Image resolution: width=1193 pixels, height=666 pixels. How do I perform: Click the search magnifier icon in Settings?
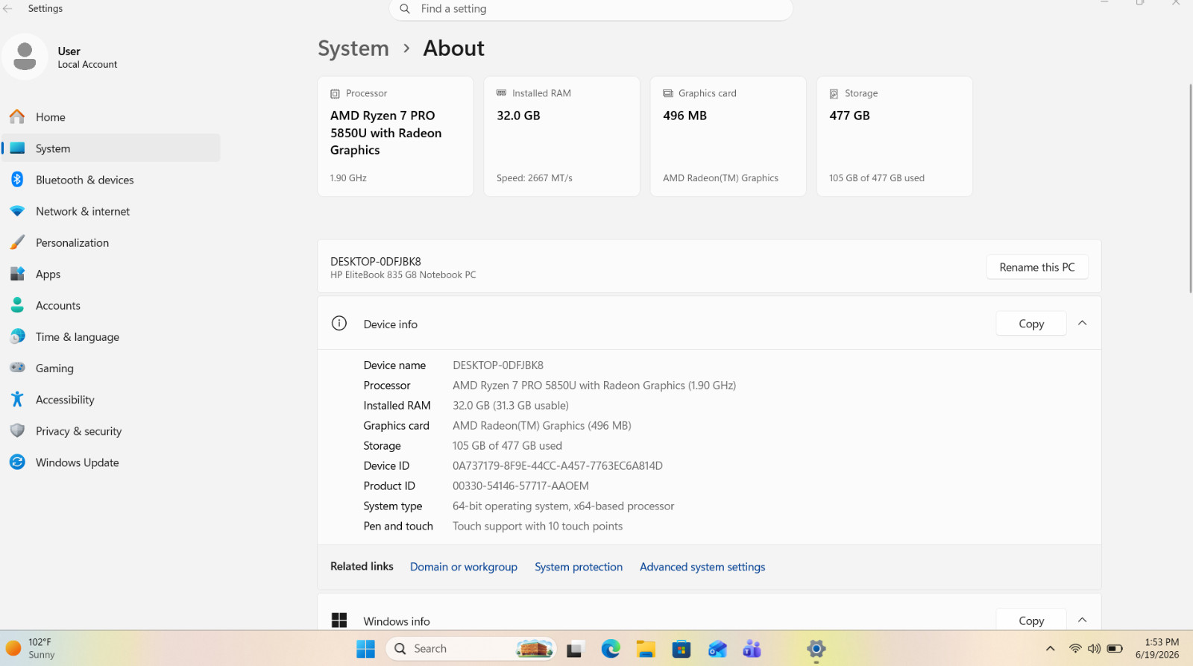point(405,9)
